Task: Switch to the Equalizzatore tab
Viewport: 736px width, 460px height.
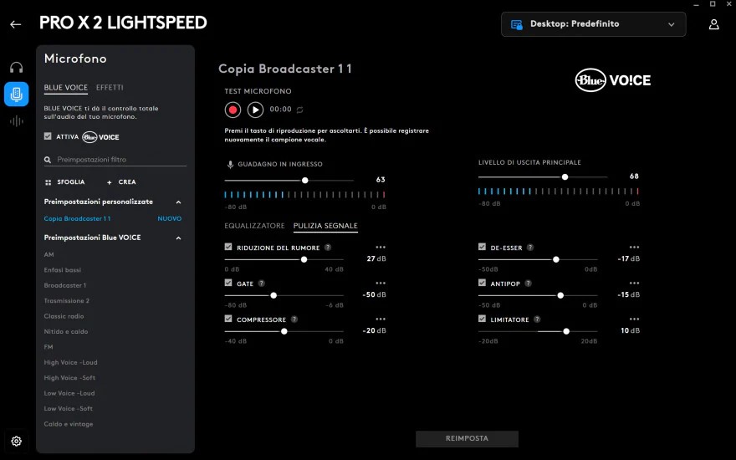Action: point(254,226)
